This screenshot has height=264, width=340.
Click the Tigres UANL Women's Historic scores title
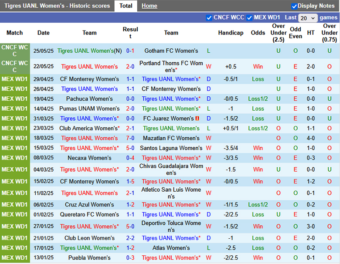pos(57,6)
